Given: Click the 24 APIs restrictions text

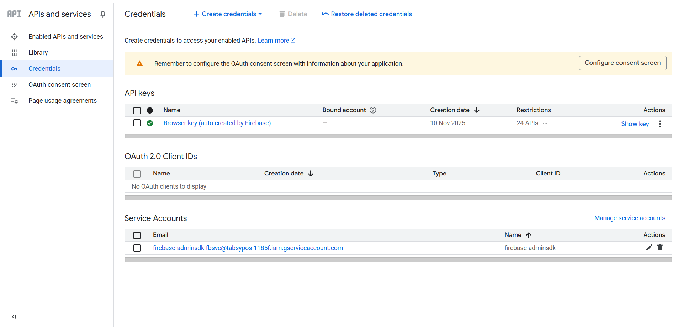Looking at the screenshot, I should (x=527, y=123).
